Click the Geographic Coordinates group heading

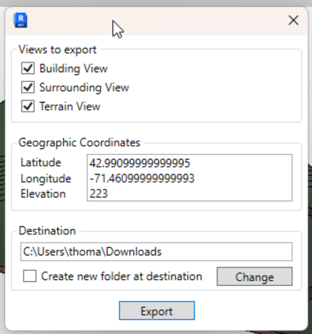point(79,143)
